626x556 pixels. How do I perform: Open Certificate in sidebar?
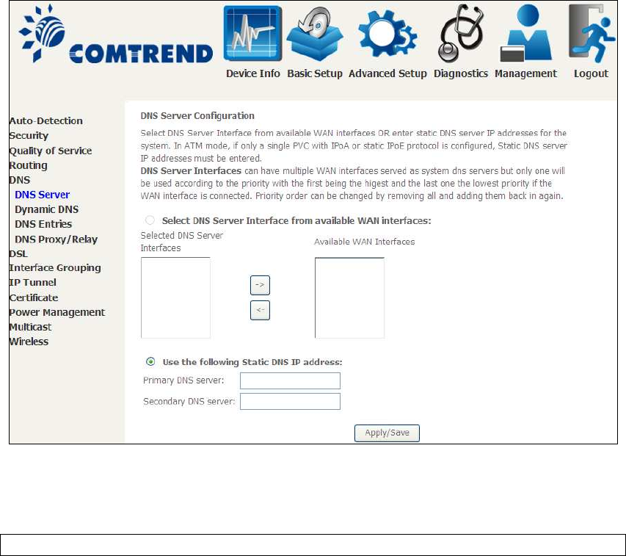pyautogui.click(x=34, y=297)
